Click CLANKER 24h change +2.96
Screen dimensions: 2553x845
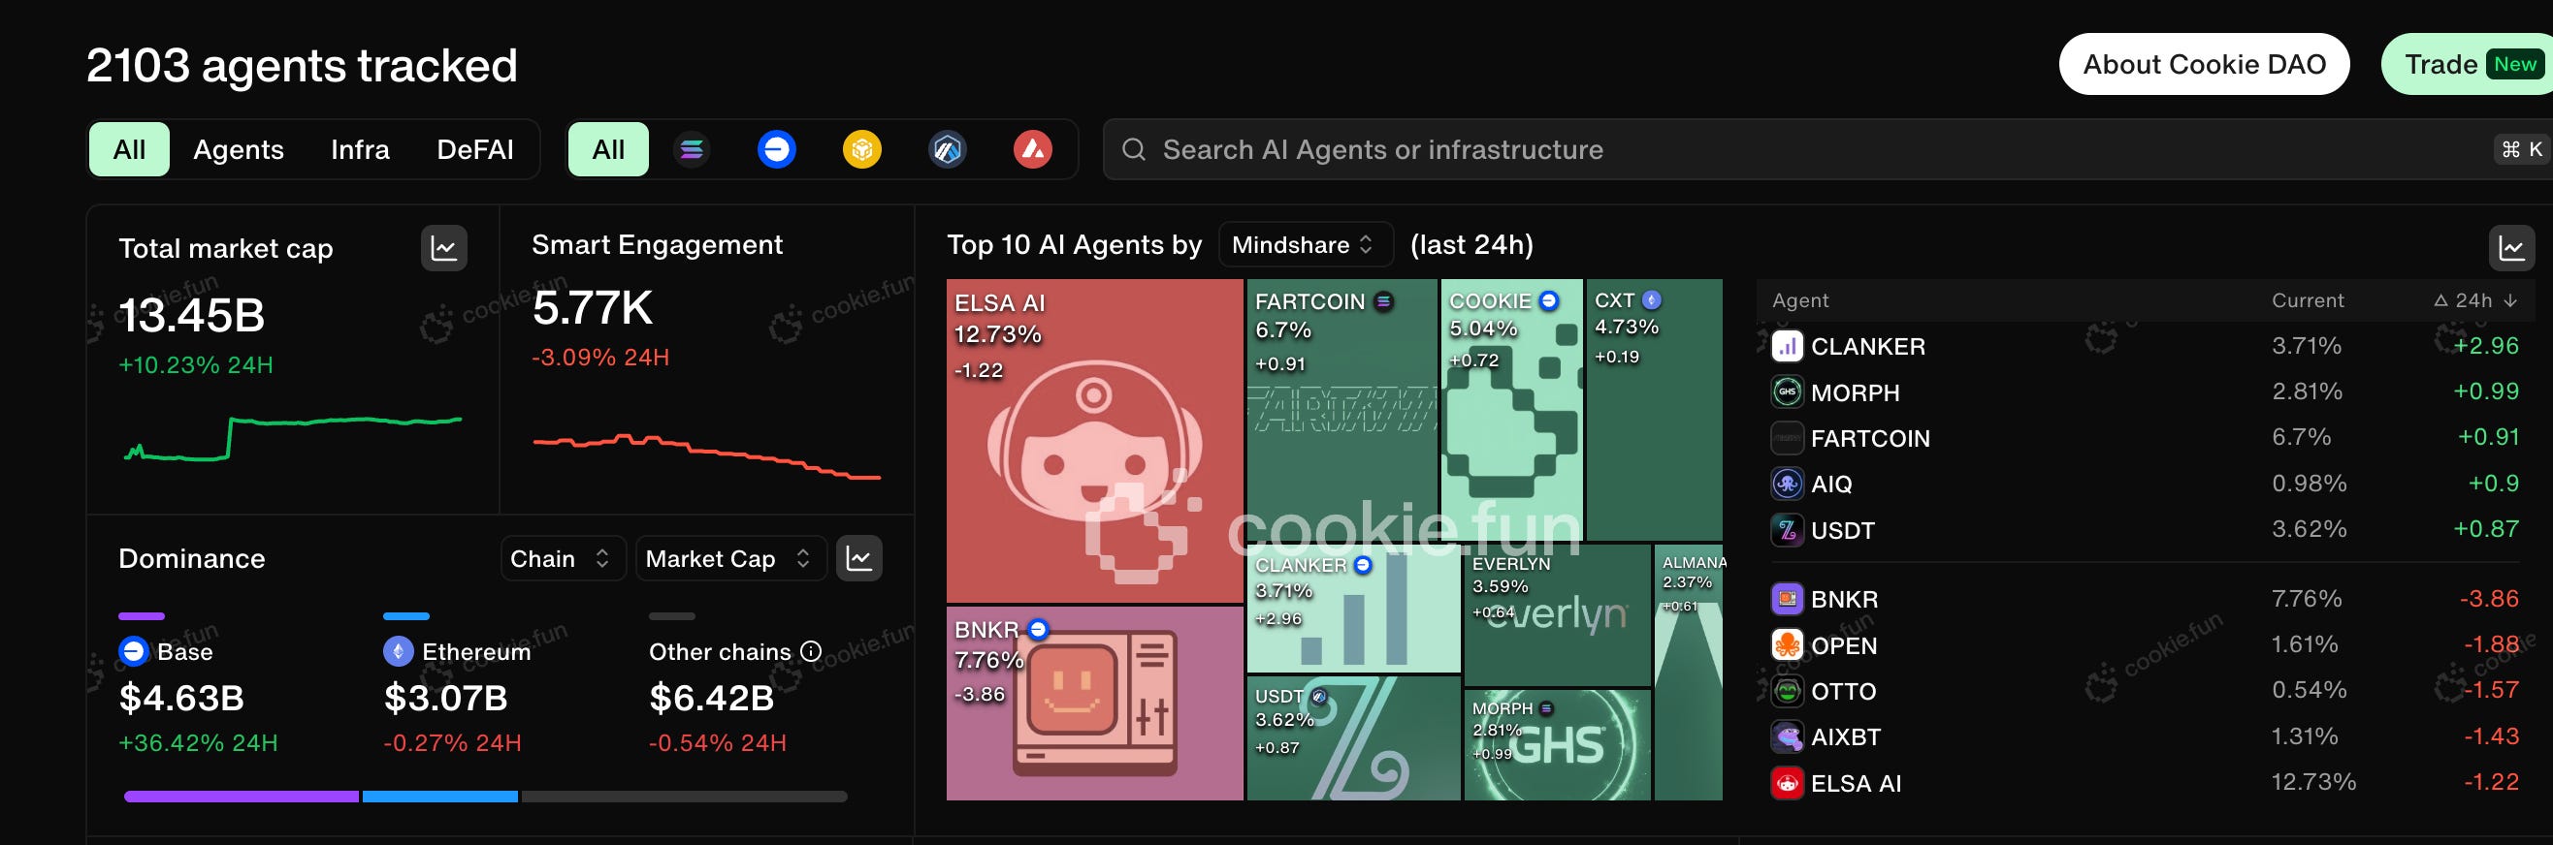click(x=2486, y=346)
